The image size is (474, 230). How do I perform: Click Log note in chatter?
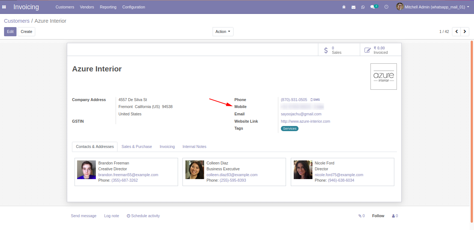pyautogui.click(x=112, y=216)
